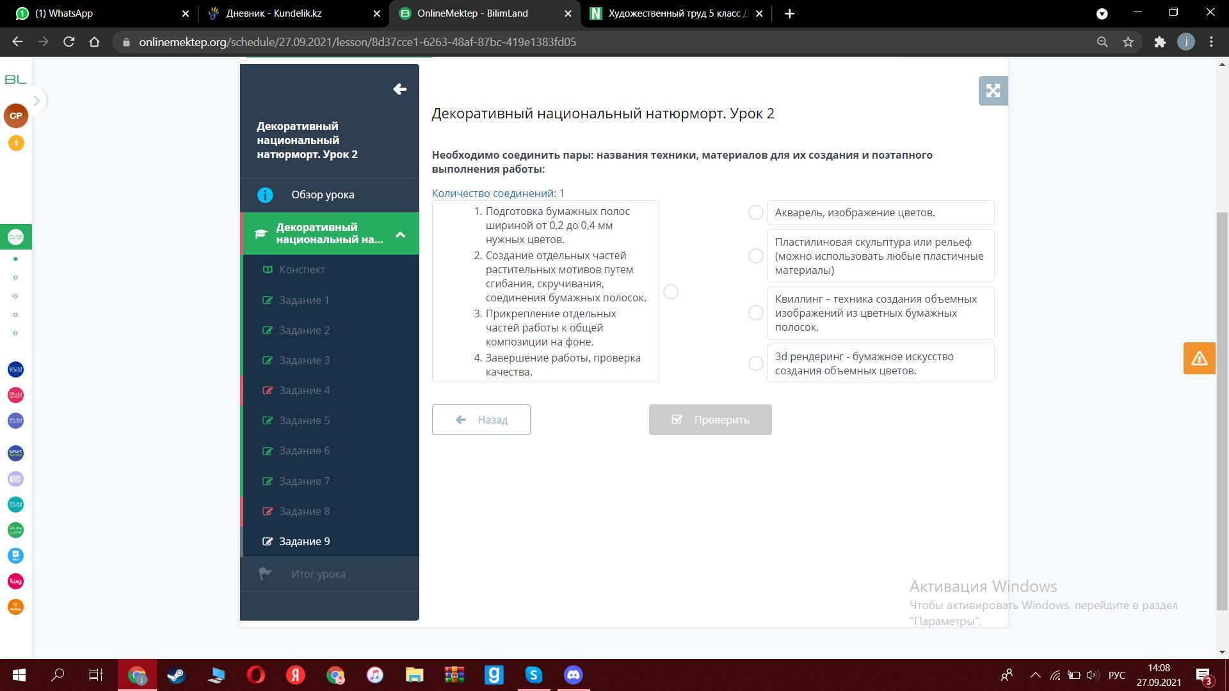Open browser extensions puzzle icon
Image resolution: width=1229 pixels, height=691 pixels.
pos(1160,42)
